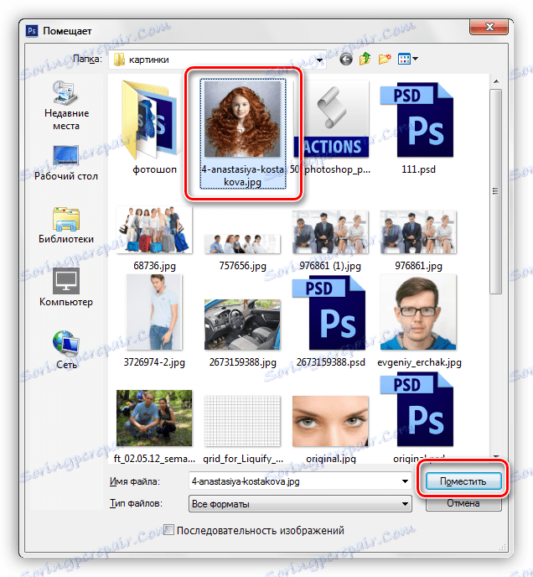Screen dimensions: 533x577
Task: Select 3726974-2.jpg thumbnail
Action: coord(154,312)
